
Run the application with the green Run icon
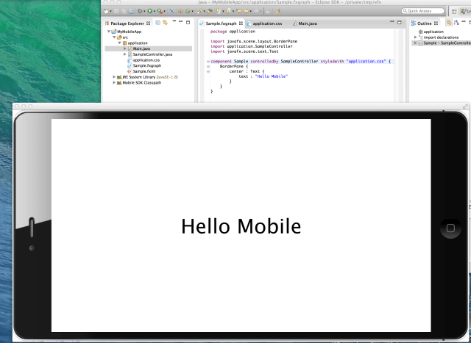tap(150, 11)
